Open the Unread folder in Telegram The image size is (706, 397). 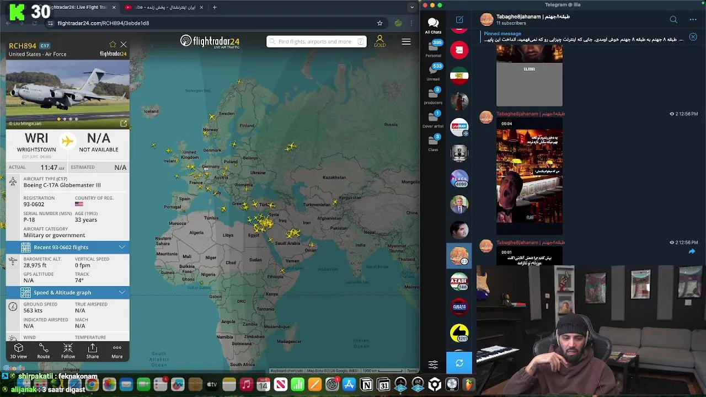[433, 73]
